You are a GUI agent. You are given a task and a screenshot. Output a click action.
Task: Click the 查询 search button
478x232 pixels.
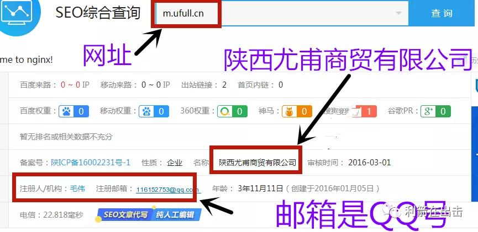tap(442, 13)
